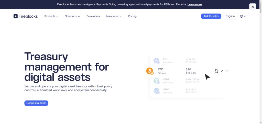Click the Bitcoin coin icon
Screen dimensions: 262x124
[150, 71]
